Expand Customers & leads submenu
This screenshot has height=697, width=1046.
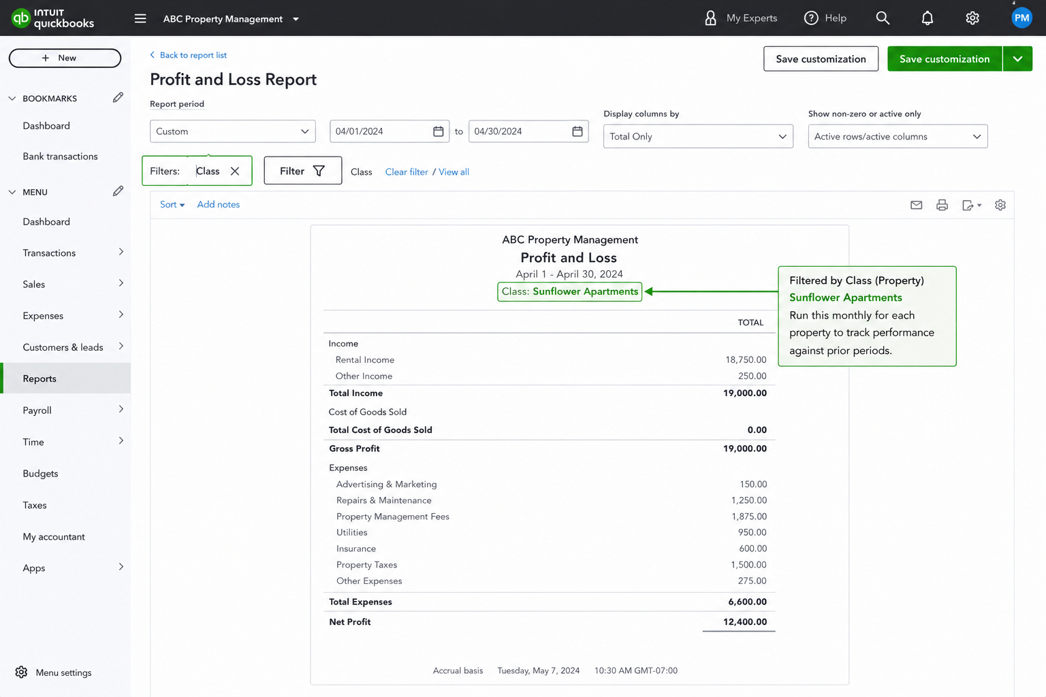tap(121, 346)
